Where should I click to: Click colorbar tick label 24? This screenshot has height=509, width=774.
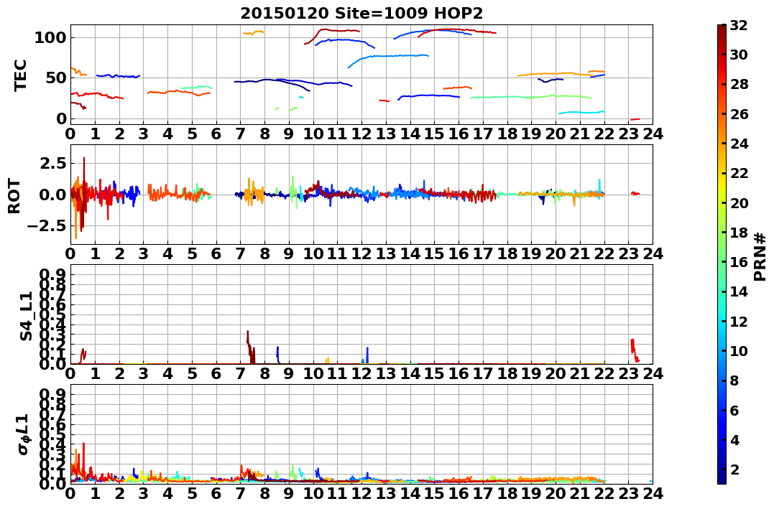click(739, 144)
